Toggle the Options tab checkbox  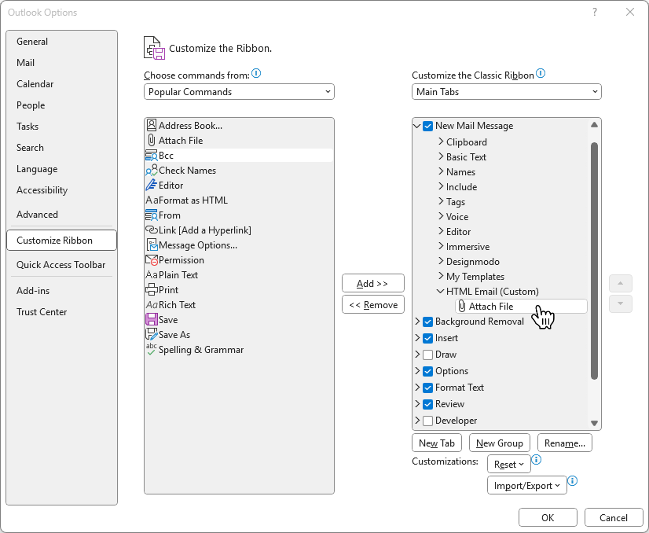click(x=428, y=371)
